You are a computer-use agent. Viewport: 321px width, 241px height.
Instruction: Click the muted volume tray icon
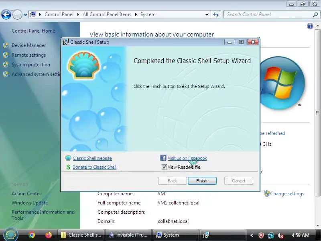tap(280, 235)
